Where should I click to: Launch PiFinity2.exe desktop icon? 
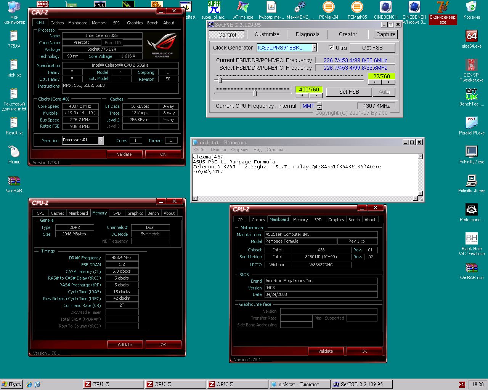(x=472, y=155)
